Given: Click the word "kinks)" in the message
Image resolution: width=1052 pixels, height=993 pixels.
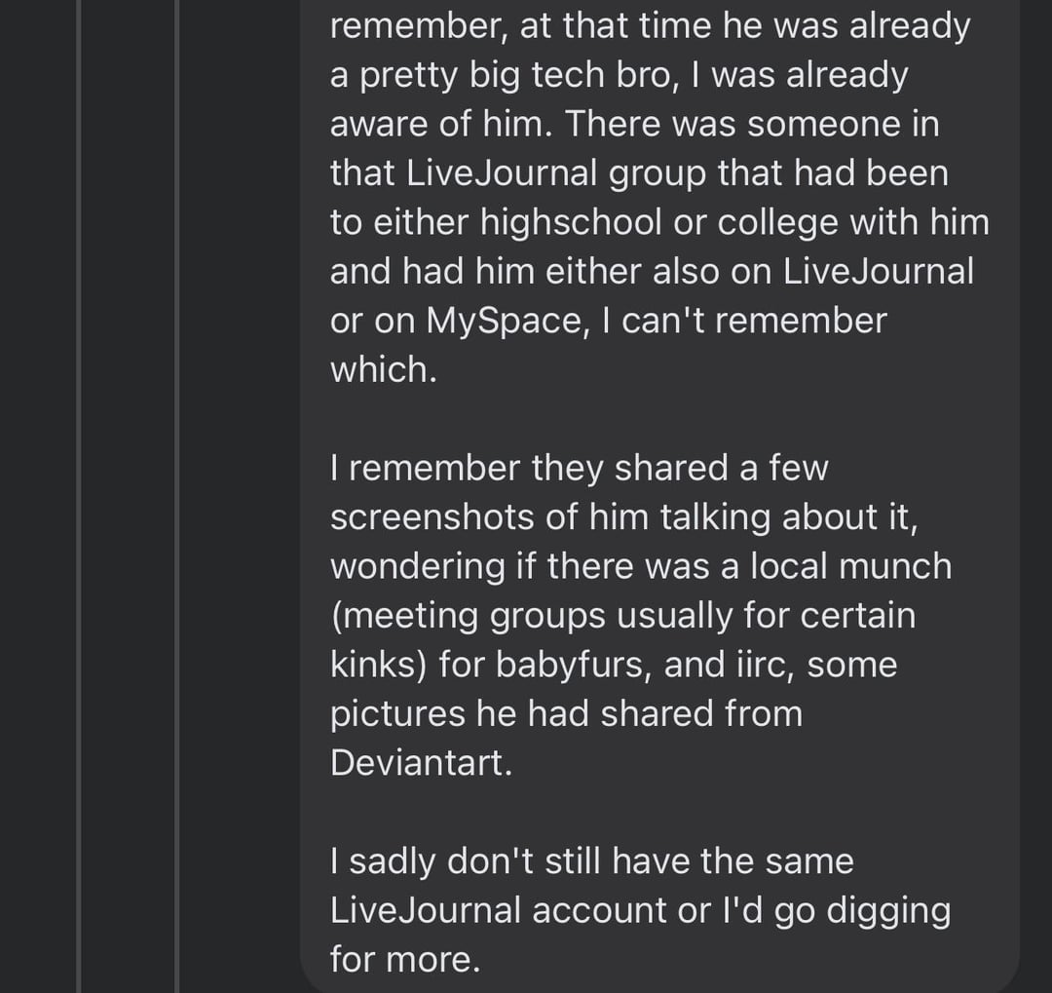Looking at the screenshot, I should (378, 665).
